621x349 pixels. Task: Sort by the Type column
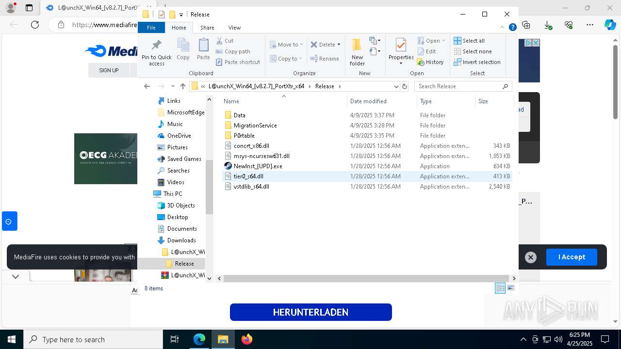pos(446,101)
